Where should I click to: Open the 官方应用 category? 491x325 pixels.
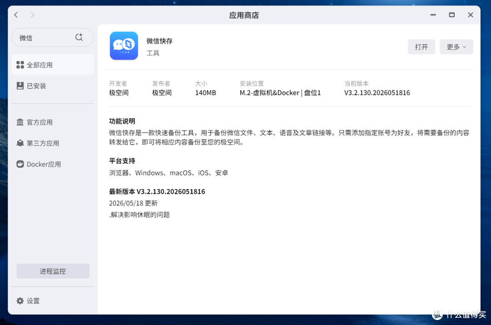click(x=53, y=122)
